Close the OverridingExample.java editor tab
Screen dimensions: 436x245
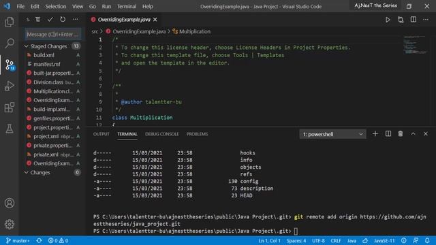155,20
